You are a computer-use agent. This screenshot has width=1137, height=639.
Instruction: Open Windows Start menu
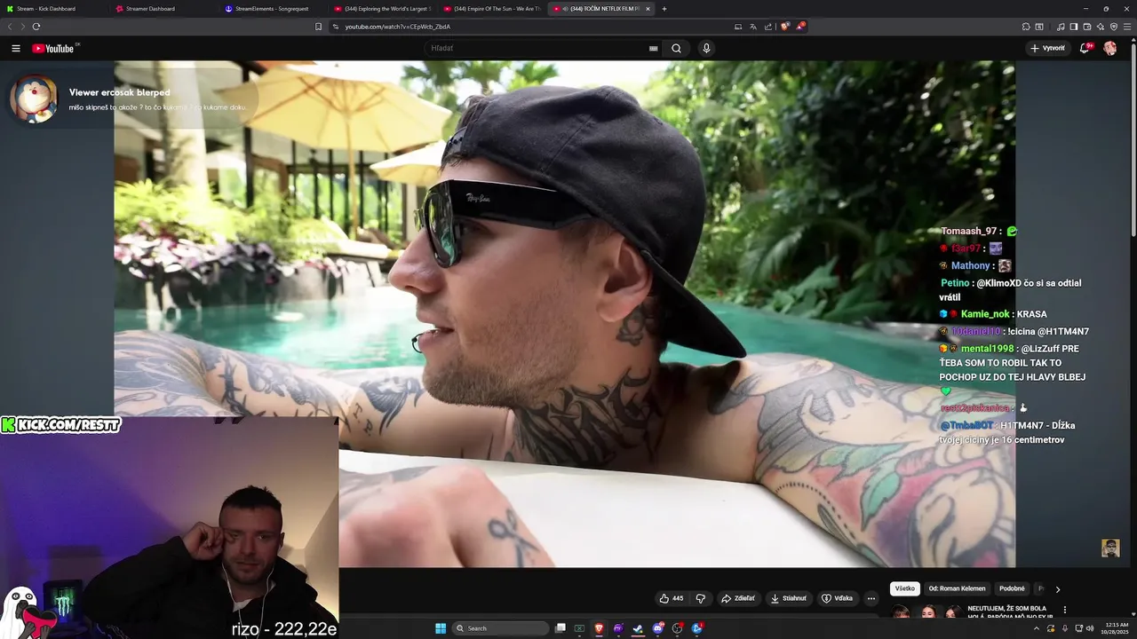(x=441, y=628)
